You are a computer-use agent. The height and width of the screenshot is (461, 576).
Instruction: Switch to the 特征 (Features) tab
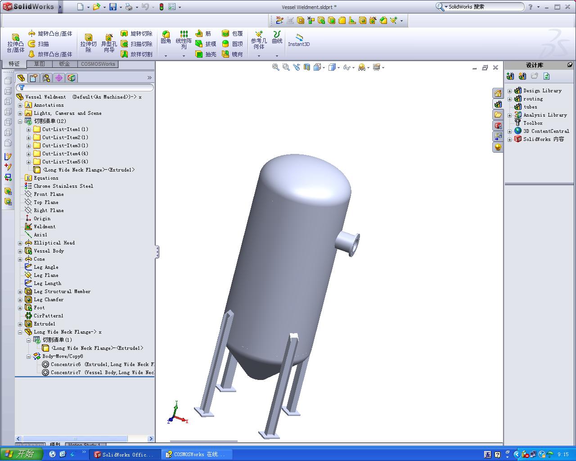pos(14,64)
